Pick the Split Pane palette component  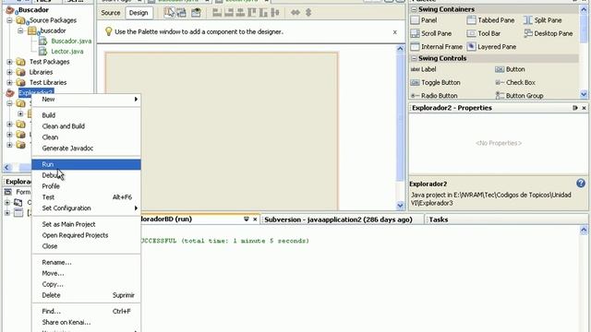click(542, 20)
